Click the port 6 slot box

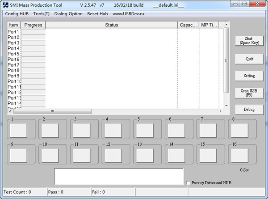(x=176, y=130)
